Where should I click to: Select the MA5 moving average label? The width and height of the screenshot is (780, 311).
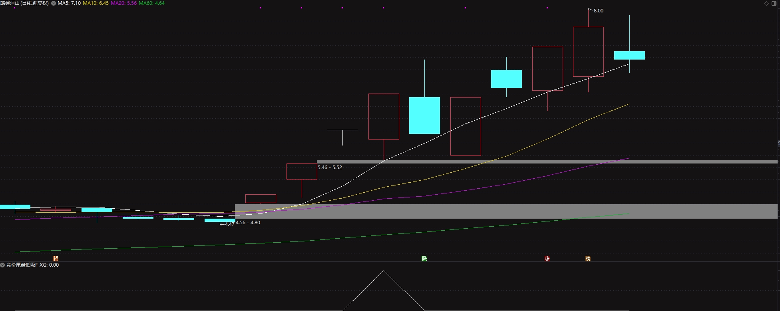click(x=69, y=3)
